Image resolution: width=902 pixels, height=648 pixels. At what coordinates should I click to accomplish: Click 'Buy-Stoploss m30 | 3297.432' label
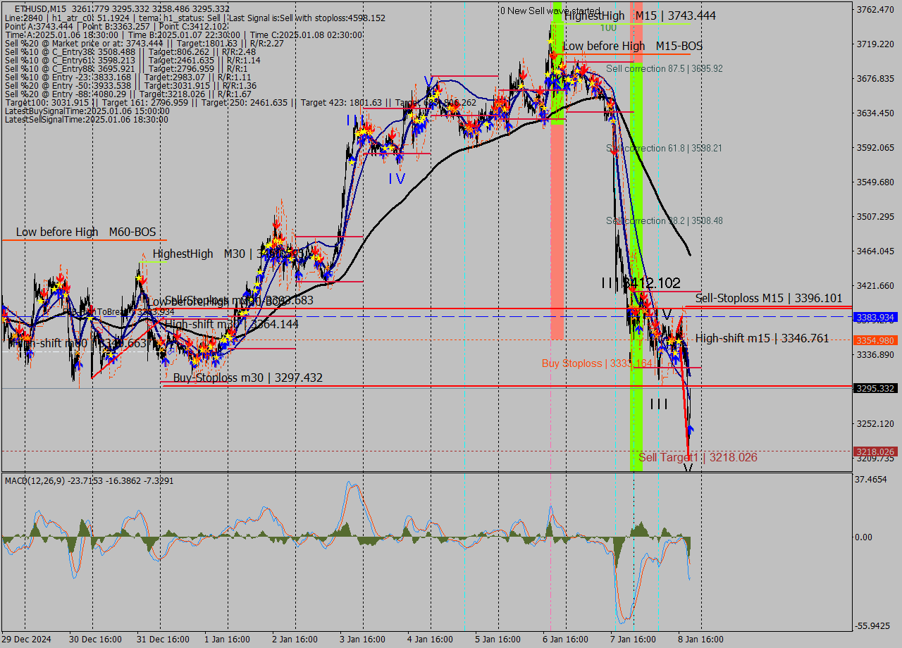tap(248, 378)
